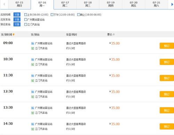Book the 13:30 bus

(167, 110)
